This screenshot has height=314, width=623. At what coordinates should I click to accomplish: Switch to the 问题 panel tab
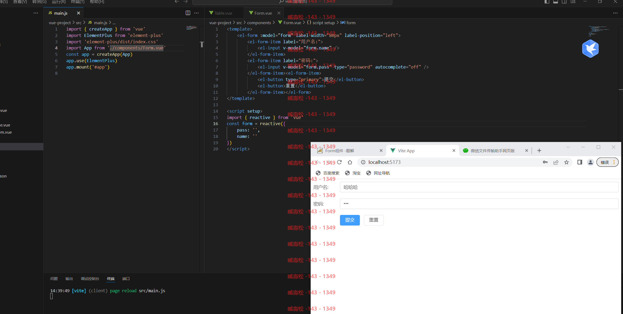[54, 279]
